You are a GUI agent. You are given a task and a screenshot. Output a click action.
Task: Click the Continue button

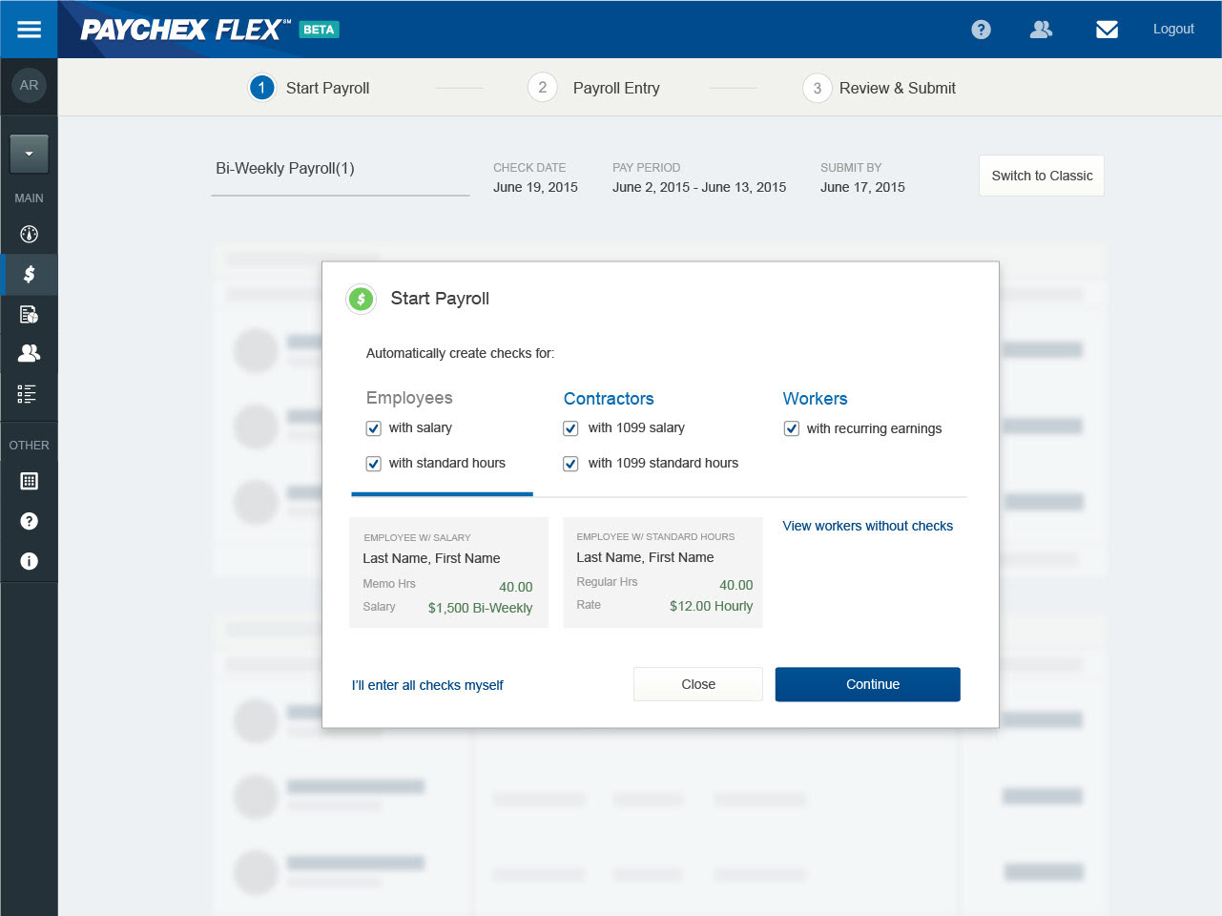point(867,684)
